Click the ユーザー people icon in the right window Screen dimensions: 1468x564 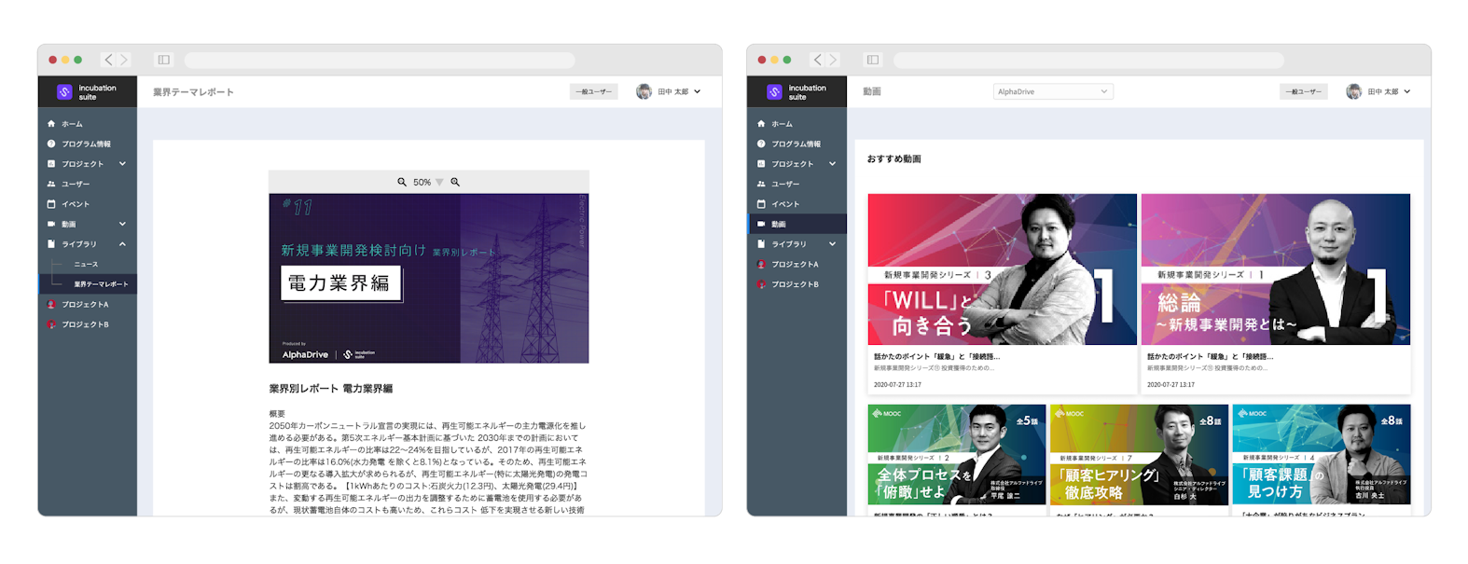[x=761, y=184]
